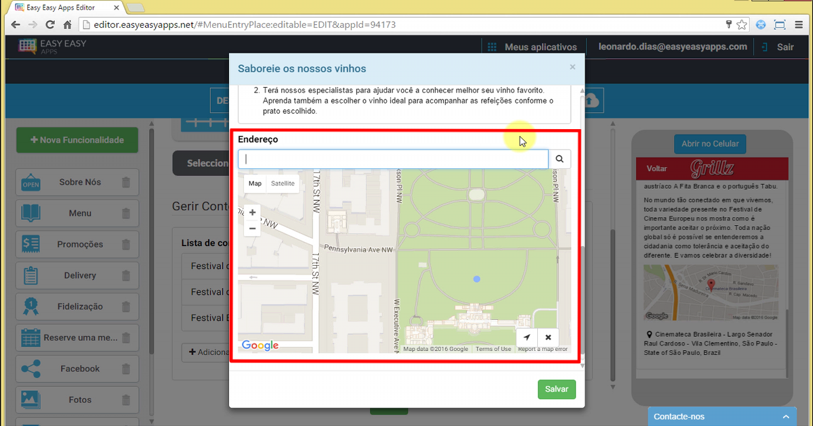
Task: Click the address search magnifier button
Action: 560,159
